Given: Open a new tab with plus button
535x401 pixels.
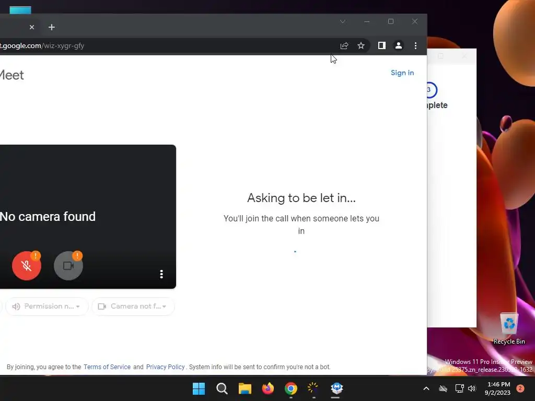Looking at the screenshot, I should pos(52,27).
